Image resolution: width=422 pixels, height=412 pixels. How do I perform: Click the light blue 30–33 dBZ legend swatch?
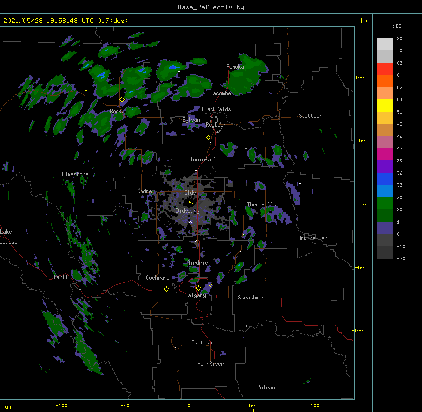pos(385,191)
